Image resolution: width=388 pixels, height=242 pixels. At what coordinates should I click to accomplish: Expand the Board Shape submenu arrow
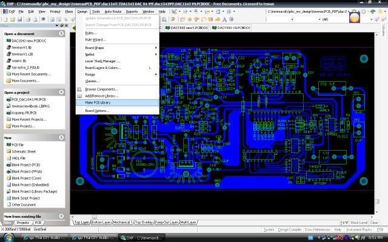pos(156,47)
